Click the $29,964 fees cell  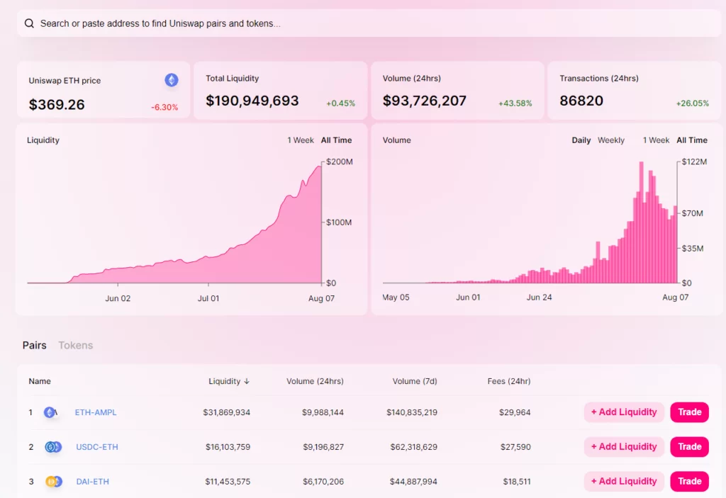[515, 412]
